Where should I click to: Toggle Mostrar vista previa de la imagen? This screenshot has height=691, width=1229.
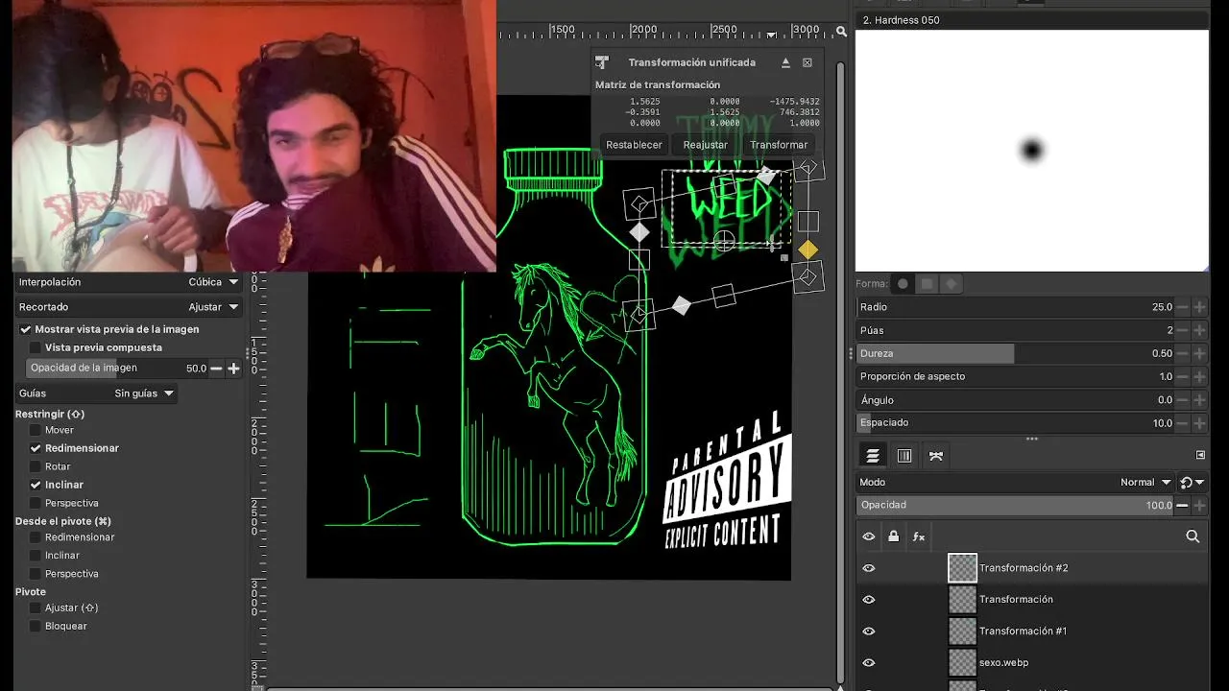pos(26,329)
